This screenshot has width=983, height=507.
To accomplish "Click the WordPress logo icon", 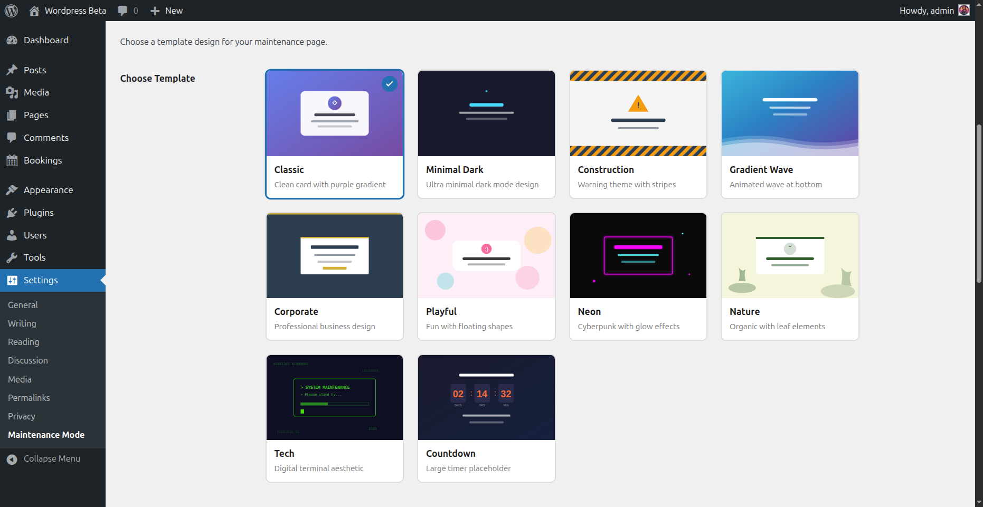I will coord(11,11).
